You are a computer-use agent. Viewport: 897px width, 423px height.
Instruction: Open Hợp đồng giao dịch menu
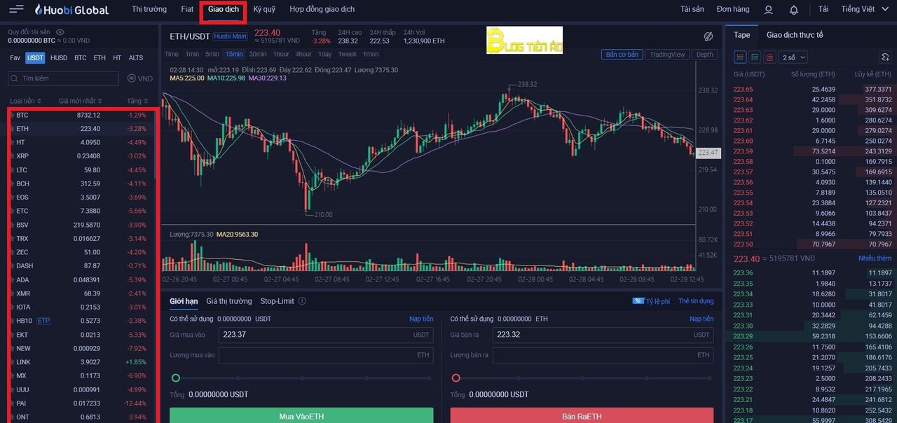pyautogui.click(x=322, y=10)
